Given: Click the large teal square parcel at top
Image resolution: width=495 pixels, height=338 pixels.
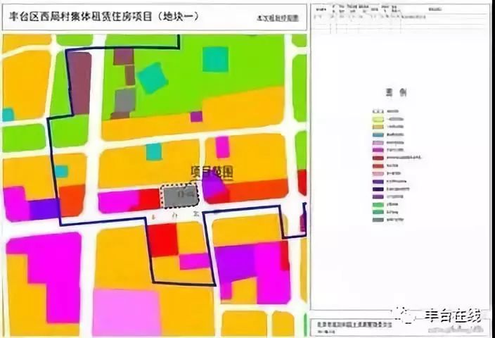Looking at the screenshot, I should [215, 59].
